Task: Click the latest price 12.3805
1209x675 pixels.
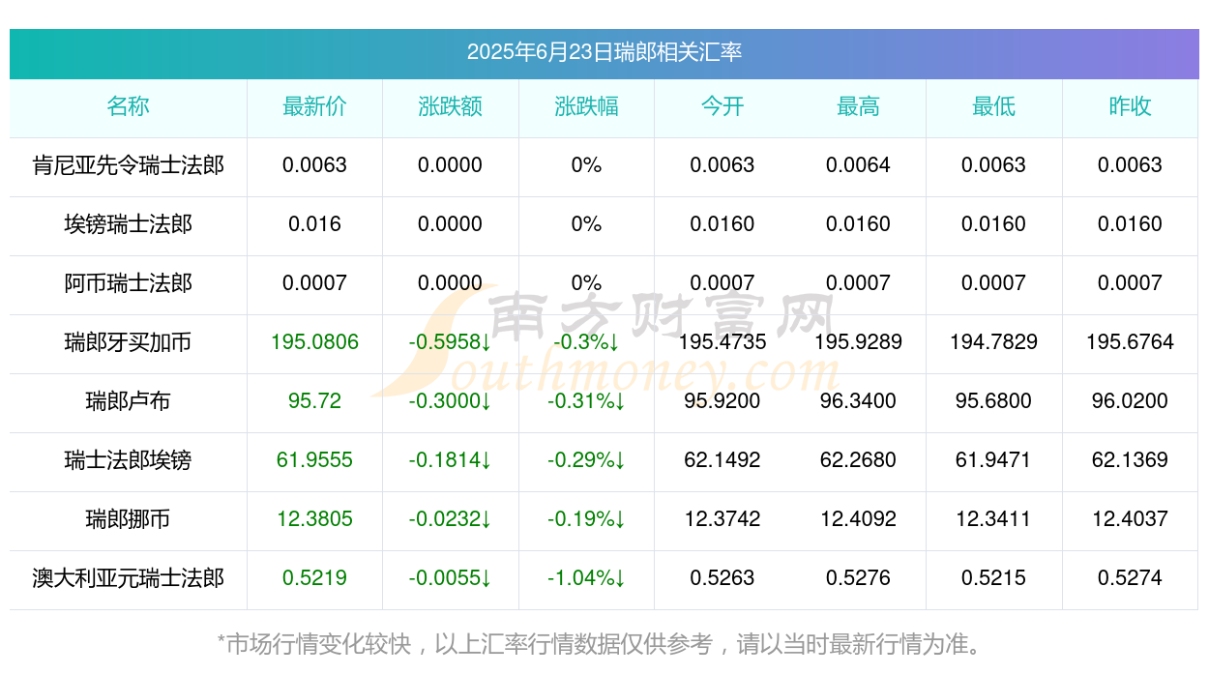Action: tap(314, 519)
